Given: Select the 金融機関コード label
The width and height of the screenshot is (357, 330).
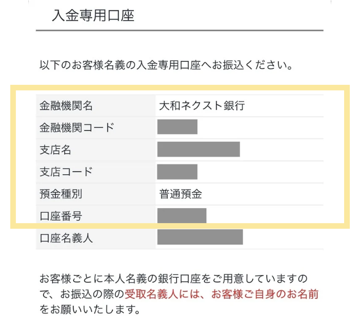Looking at the screenshot, I should [77, 127].
